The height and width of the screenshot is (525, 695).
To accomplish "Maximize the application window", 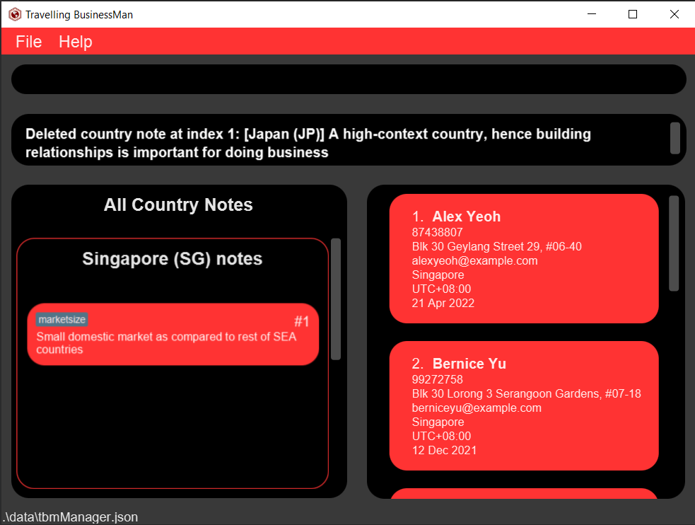I will pos(633,14).
